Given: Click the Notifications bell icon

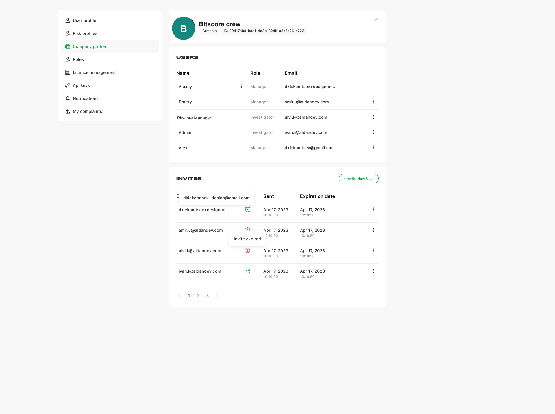Looking at the screenshot, I should [68, 98].
